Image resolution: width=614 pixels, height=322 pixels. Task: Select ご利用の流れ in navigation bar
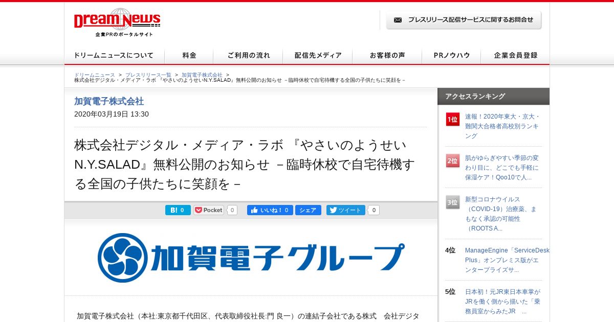[x=249, y=56]
